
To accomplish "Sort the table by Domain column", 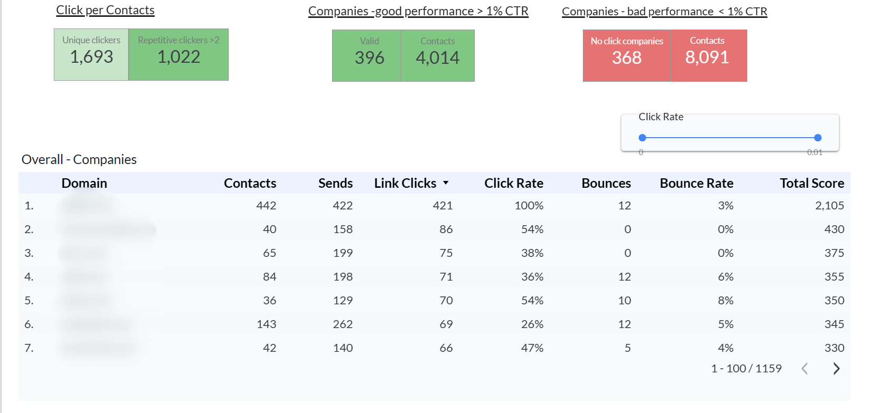I will point(84,183).
